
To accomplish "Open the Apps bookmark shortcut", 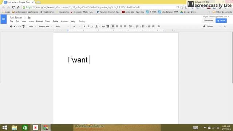I will click(6, 12).
